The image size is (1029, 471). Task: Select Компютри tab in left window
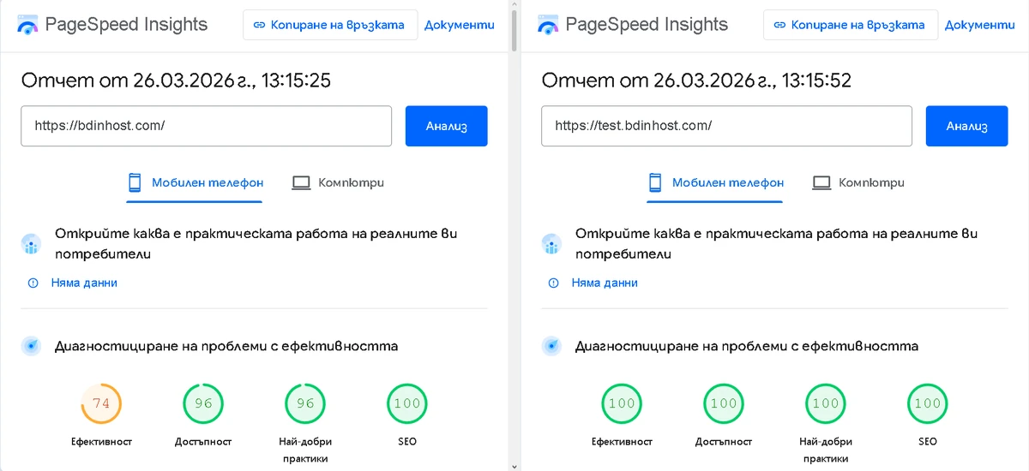338,182
